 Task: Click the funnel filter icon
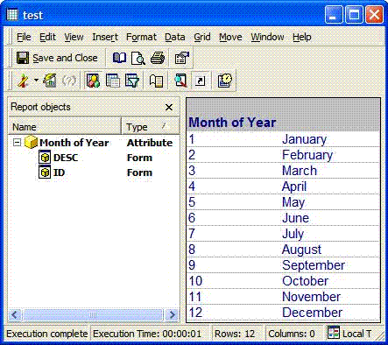[x=132, y=81]
